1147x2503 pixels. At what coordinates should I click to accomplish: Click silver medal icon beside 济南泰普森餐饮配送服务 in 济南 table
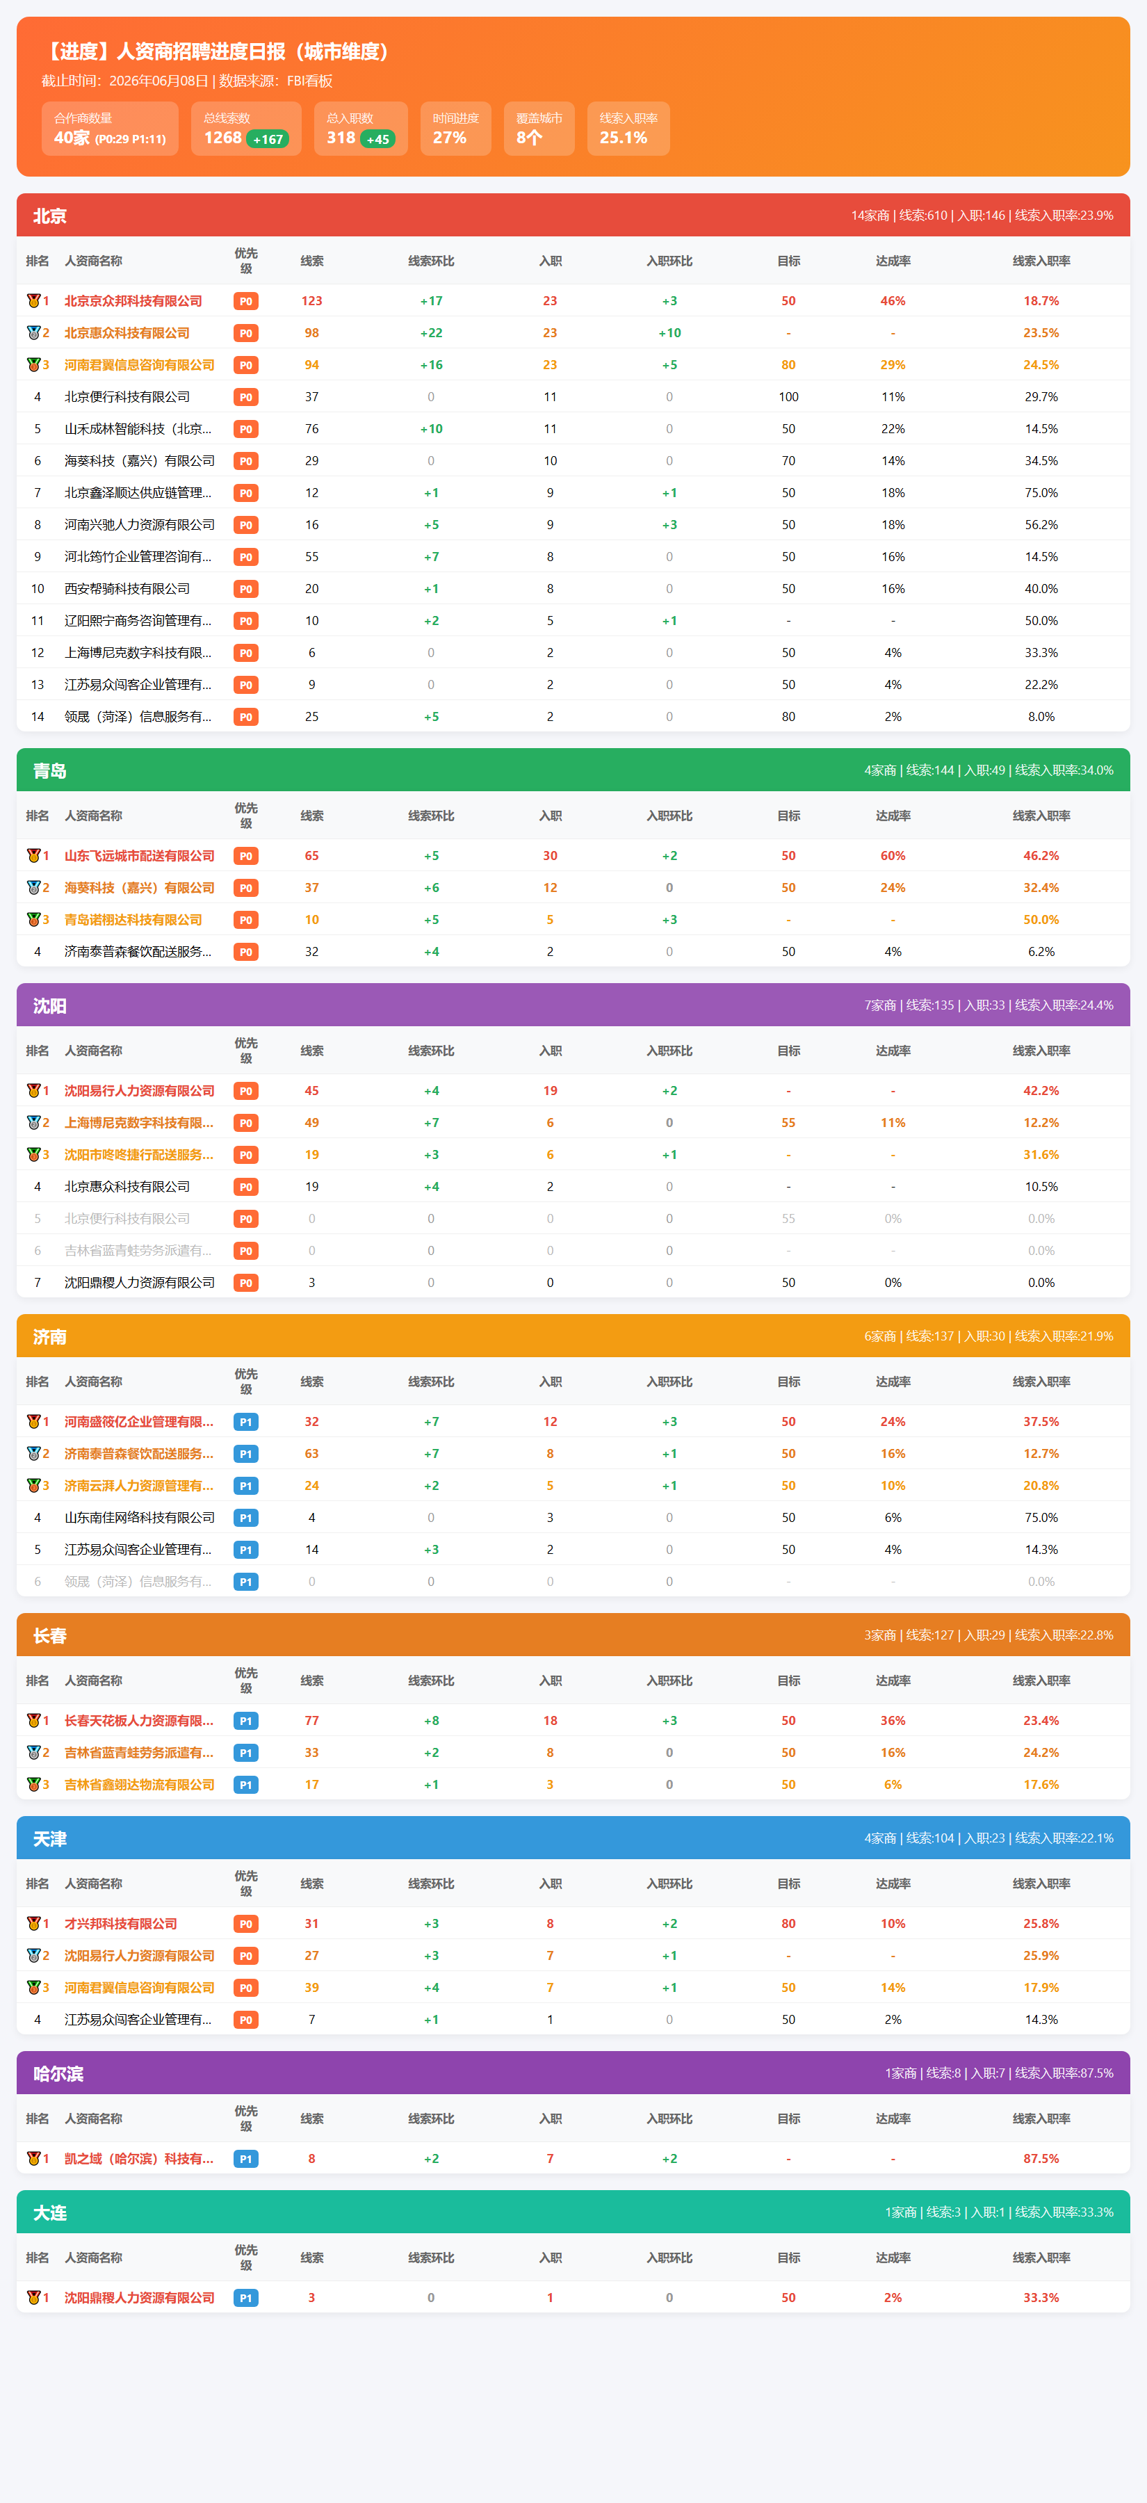click(x=33, y=1454)
